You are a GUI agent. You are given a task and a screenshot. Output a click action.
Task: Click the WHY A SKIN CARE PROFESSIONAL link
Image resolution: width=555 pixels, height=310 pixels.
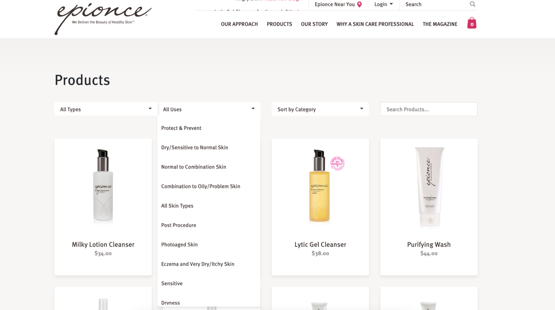375,24
